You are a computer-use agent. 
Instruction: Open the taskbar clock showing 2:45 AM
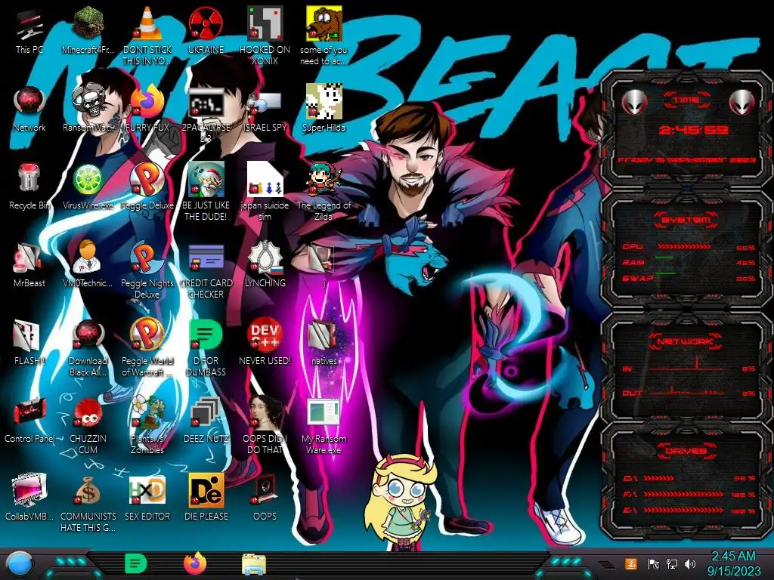733,563
